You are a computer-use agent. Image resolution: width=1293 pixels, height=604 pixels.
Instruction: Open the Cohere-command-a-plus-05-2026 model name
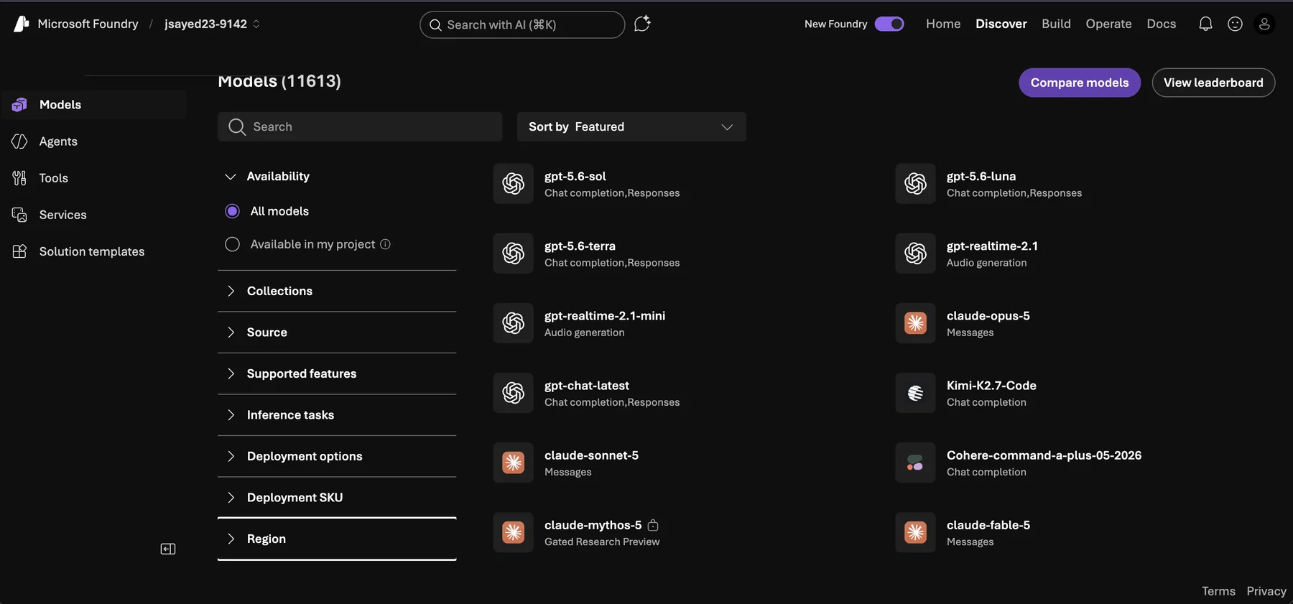(x=1044, y=455)
